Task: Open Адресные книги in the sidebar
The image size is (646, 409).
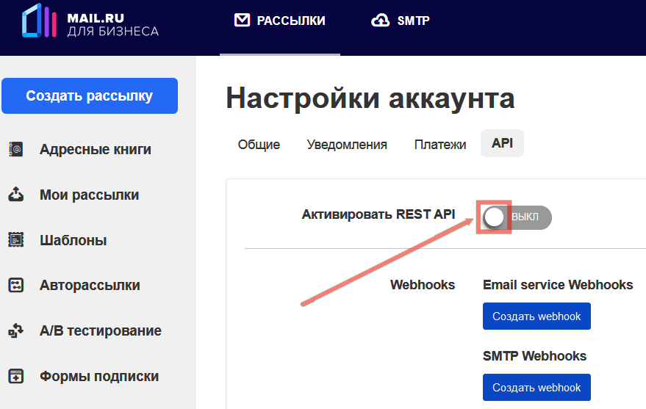Action: tap(95, 149)
